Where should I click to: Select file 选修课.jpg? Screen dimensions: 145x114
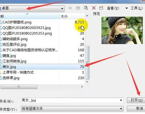(x=11, y=78)
